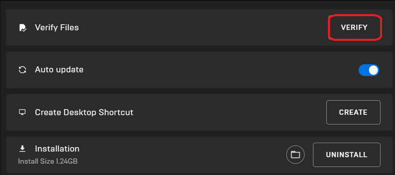Disable the Auto update toggle switch
Image resolution: width=395 pixels, height=175 pixels.
pyautogui.click(x=369, y=70)
